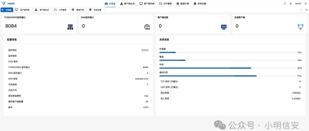Click the TCP/KCP/WS监听端口 card title
This screenshot has height=131, width=309.
15,17
